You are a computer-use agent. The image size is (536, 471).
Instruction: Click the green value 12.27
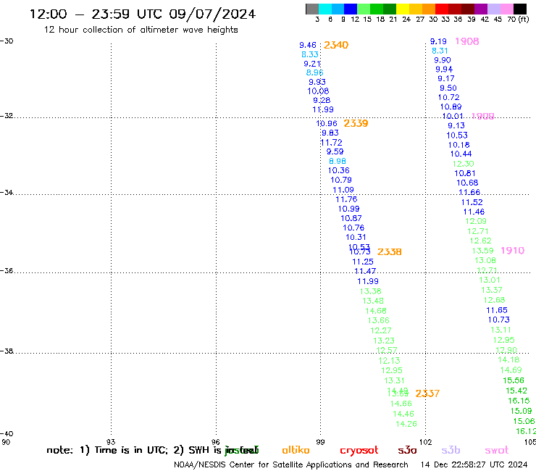click(381, 330)
